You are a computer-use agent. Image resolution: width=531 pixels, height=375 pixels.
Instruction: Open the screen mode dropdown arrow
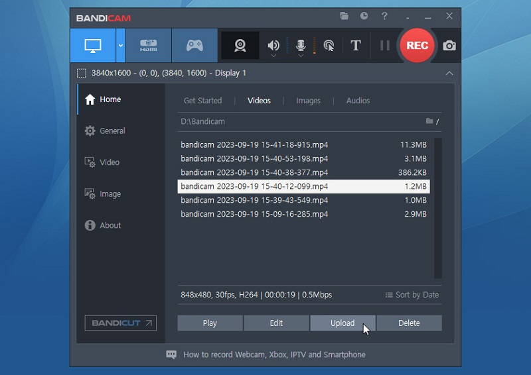[121, 45]
